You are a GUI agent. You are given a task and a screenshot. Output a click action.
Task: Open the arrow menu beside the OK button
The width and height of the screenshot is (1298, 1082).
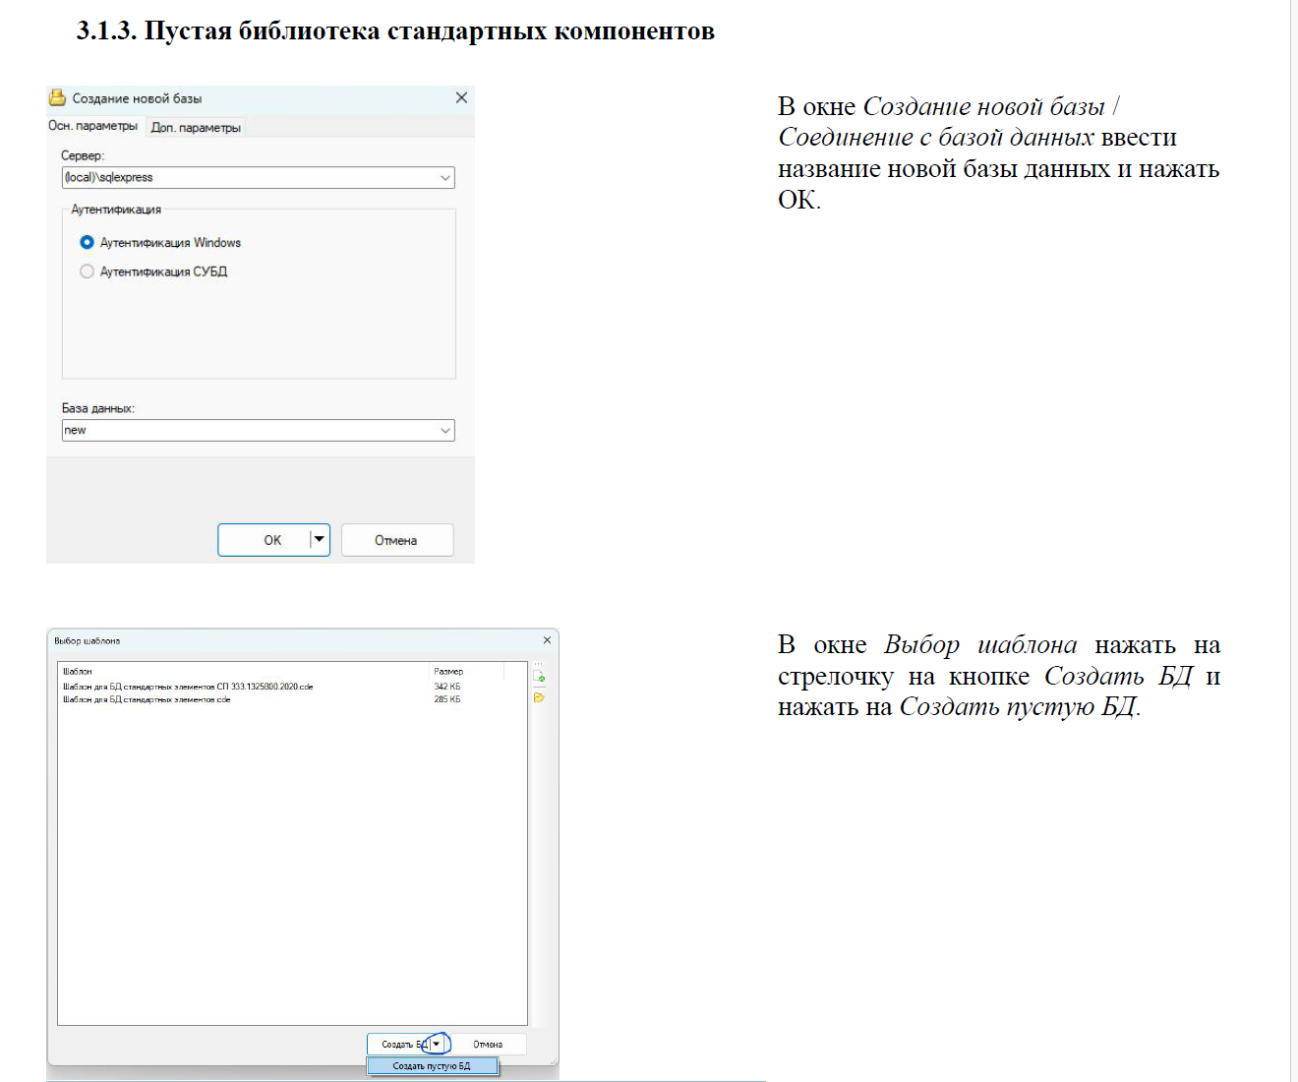[319, 540]
